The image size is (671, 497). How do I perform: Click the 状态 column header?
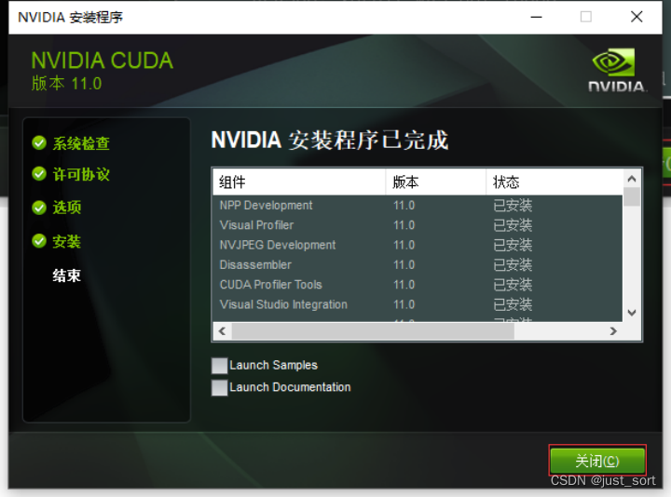tap(555, 182)
